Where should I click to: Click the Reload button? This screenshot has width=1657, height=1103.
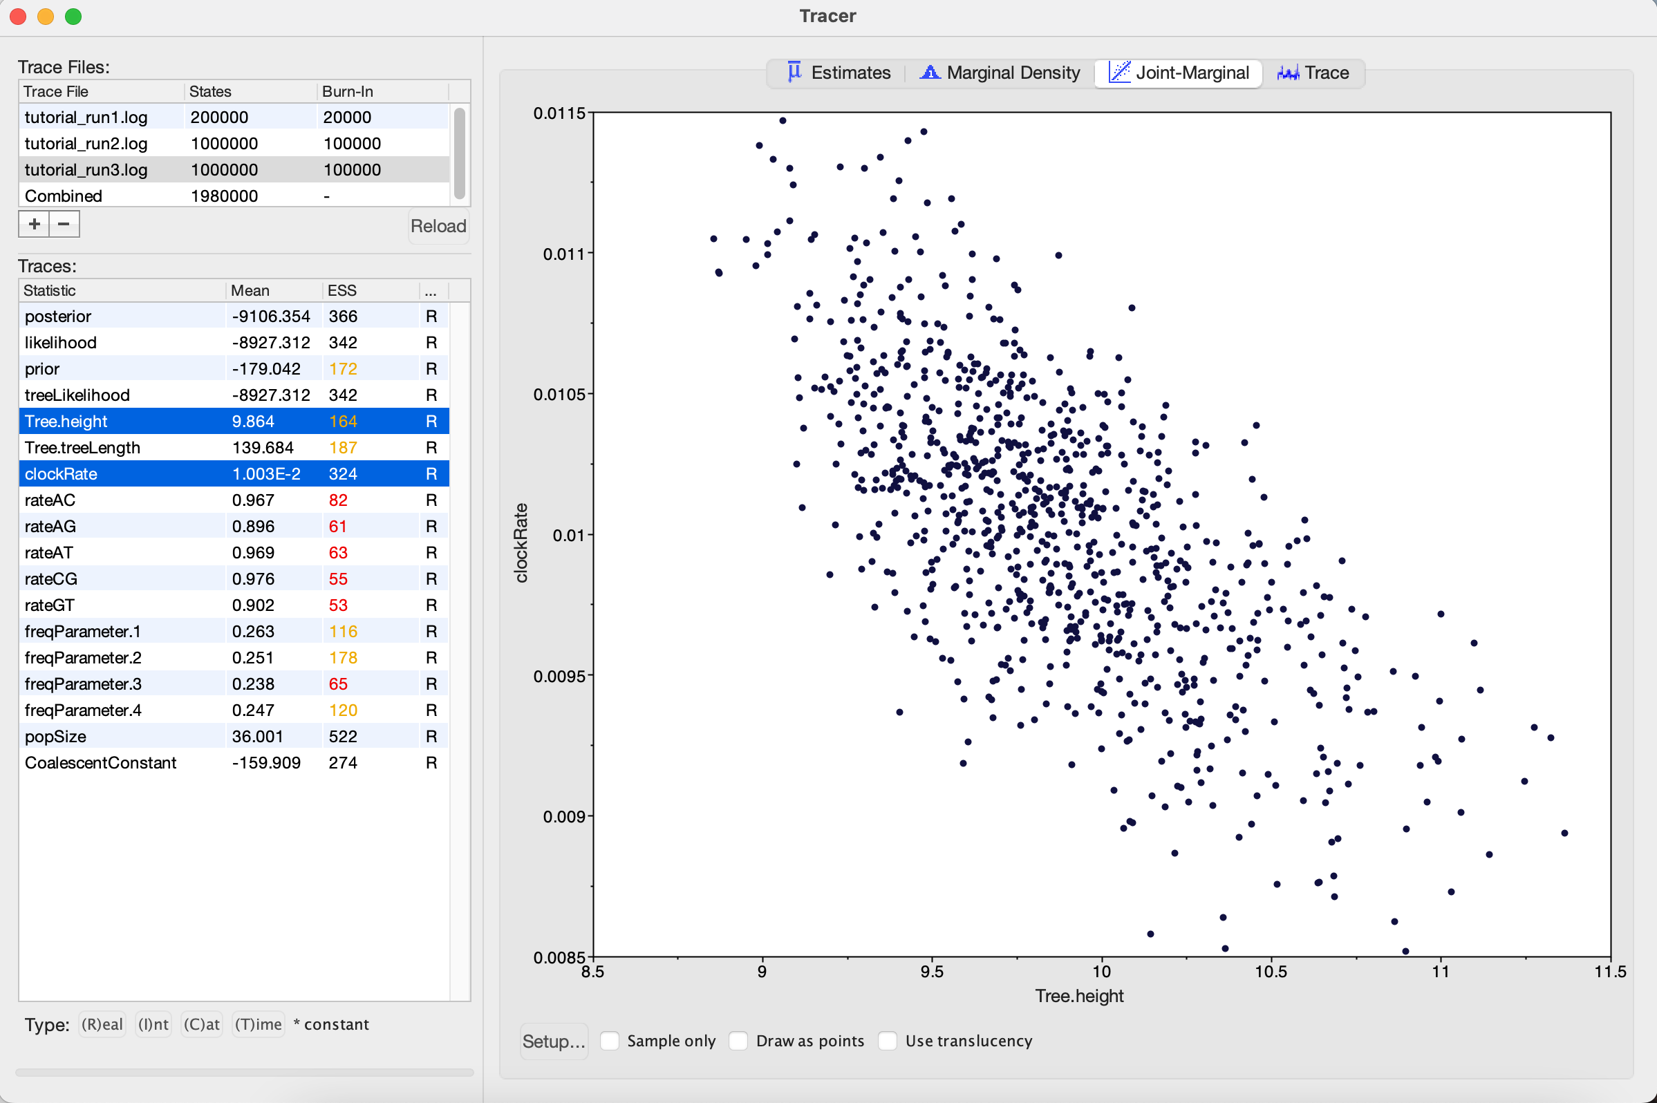point(438,226)
